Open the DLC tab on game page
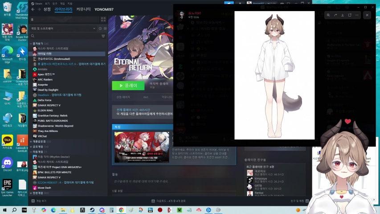 146,97
